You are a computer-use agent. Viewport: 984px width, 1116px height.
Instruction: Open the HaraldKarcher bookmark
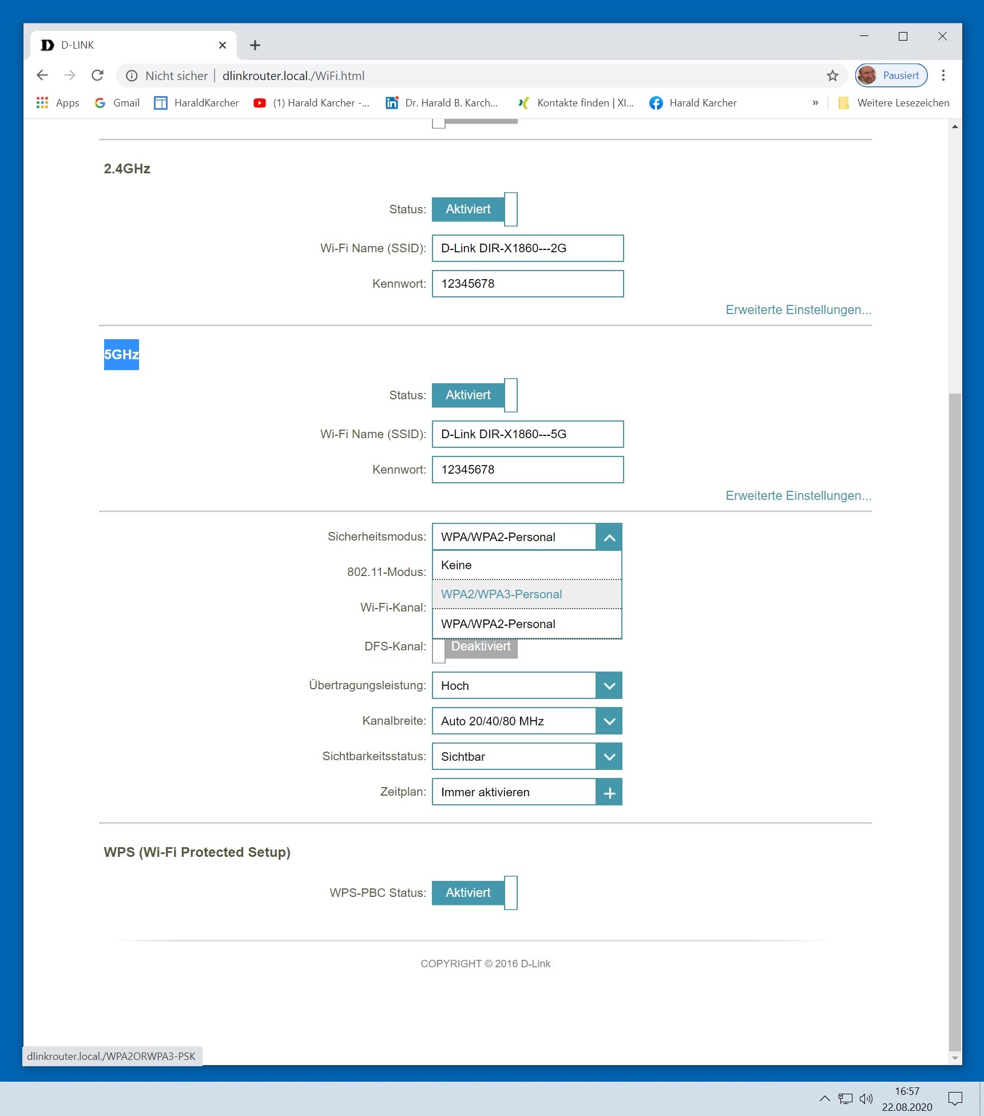click(197, 103)
